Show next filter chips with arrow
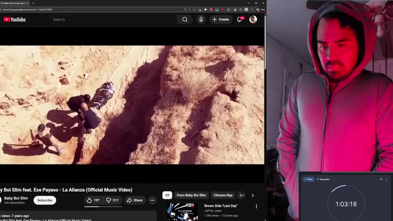Image resolution: width=393 pixels, height=221 pixels. pos(253,195)
